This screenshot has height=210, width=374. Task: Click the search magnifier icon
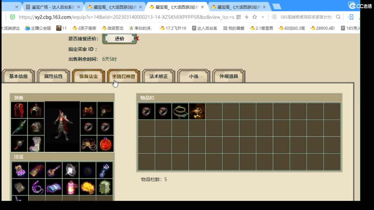[338, 17]
